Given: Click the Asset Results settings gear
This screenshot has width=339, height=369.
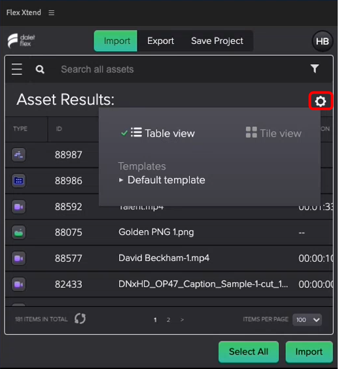Looking at the screenshot, I should tap(320, 101).
